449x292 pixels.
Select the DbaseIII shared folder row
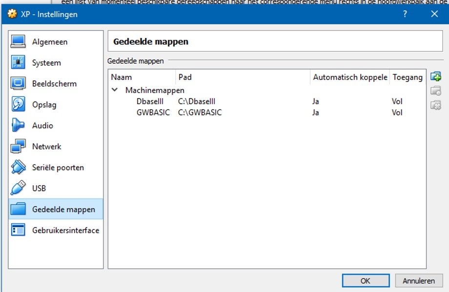[x=267, y=101]
